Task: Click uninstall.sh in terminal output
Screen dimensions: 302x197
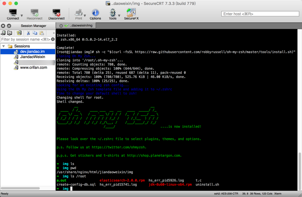Action: [207, 185]
